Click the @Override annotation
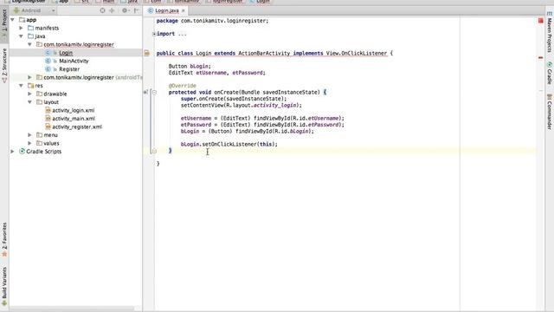 pyautogui.click(x=183, y=86)
